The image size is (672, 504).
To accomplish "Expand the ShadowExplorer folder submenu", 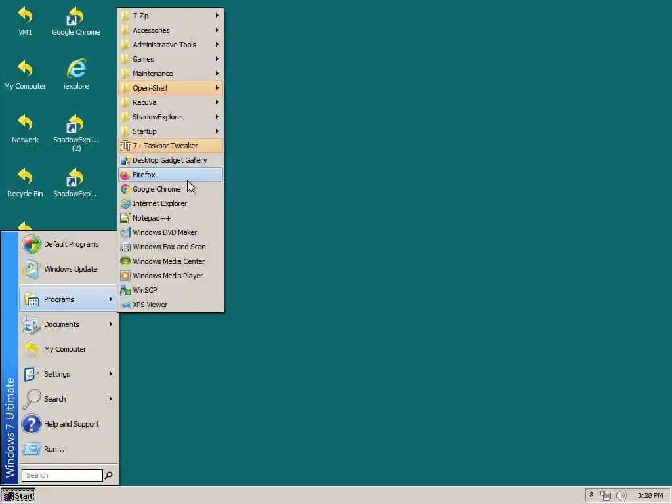I will click(171, 117).
